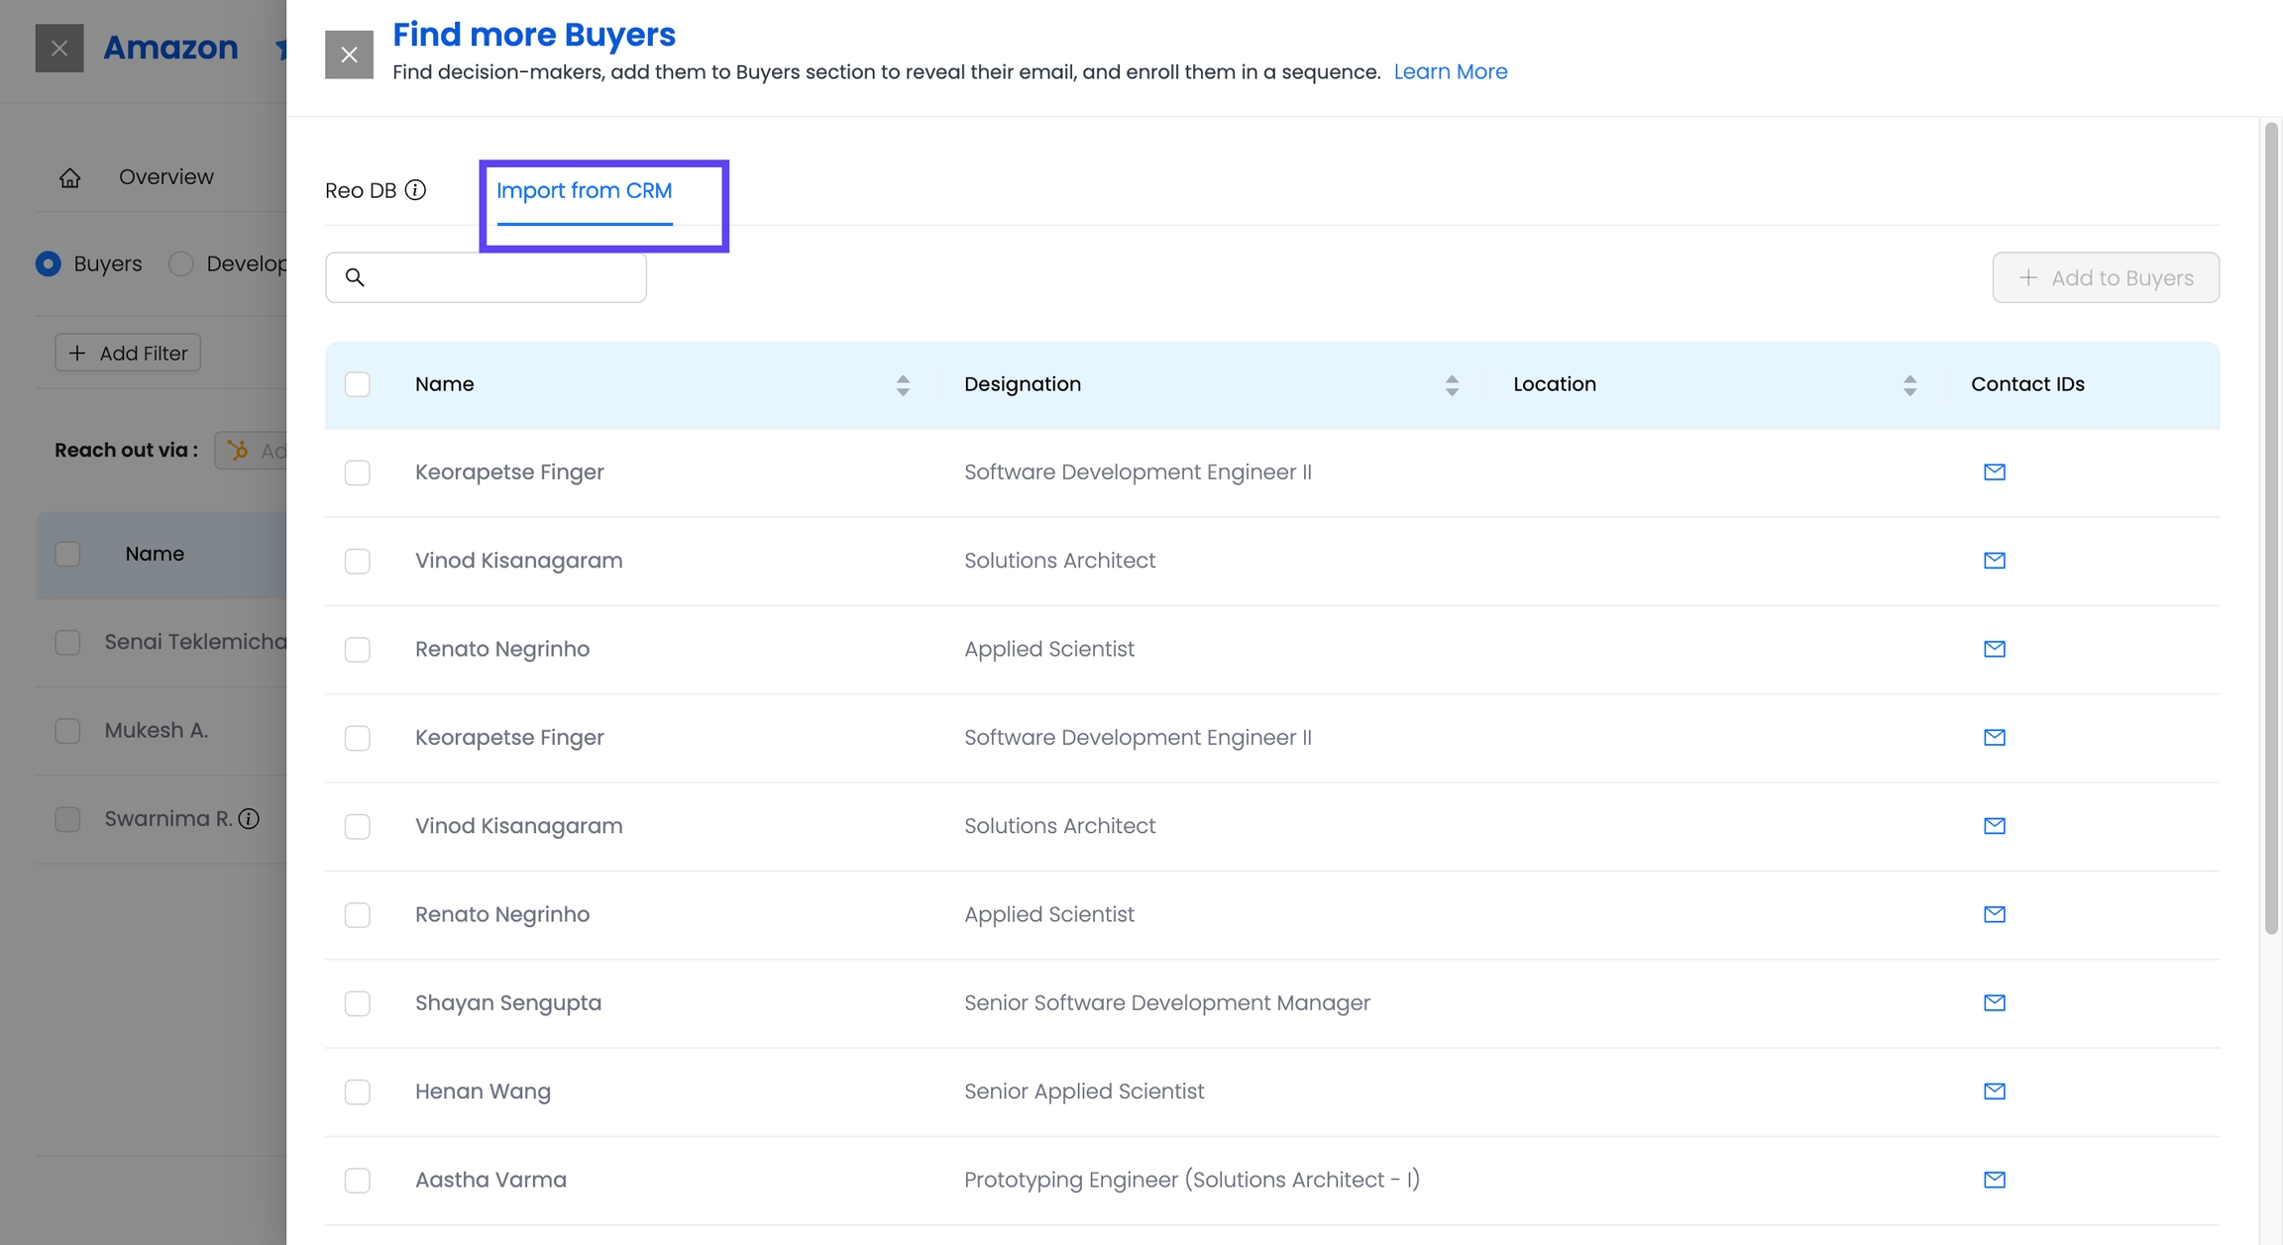
Task: Click email icon for Shayan Sengupta
Action: pyautogui.click(x=1994, y=1003)
